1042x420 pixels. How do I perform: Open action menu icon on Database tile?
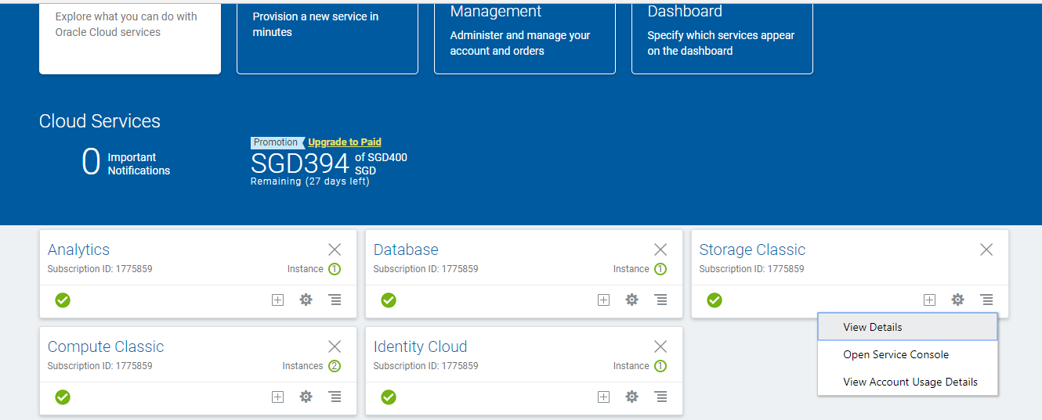(x=661, y=300)
